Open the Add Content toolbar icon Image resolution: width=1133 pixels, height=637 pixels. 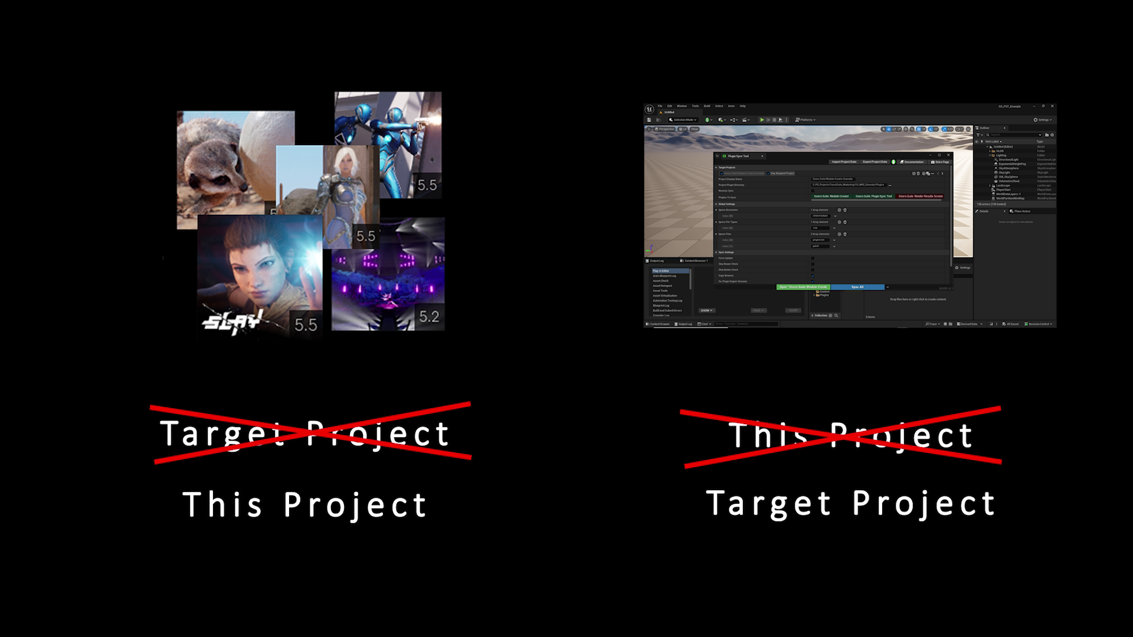click(x=722, y=120)
